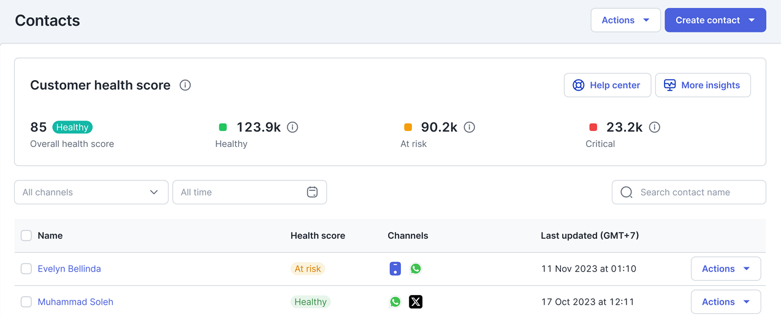Click the At risk badge in Evelyn's row
The image size is (781, 317).
pos(308,269)
